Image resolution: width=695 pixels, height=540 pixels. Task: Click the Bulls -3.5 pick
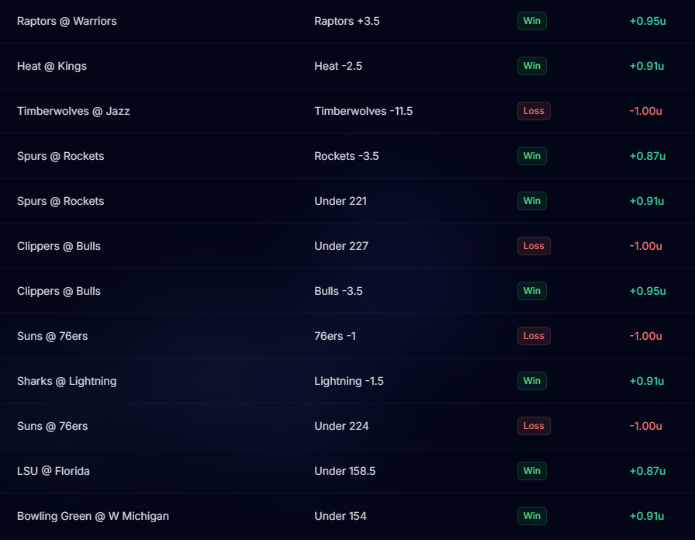(x=339, y=291)
